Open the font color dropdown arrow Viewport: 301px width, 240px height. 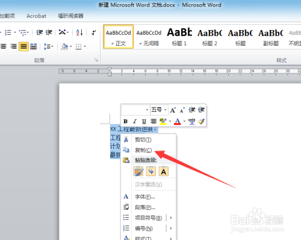184,122
